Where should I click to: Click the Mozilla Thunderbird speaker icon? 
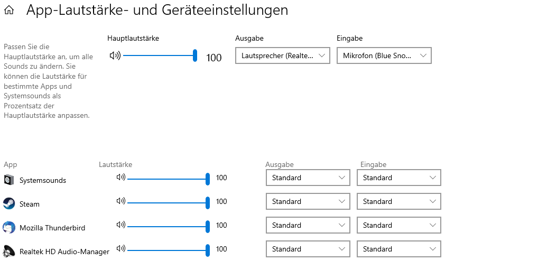[121, 225]
